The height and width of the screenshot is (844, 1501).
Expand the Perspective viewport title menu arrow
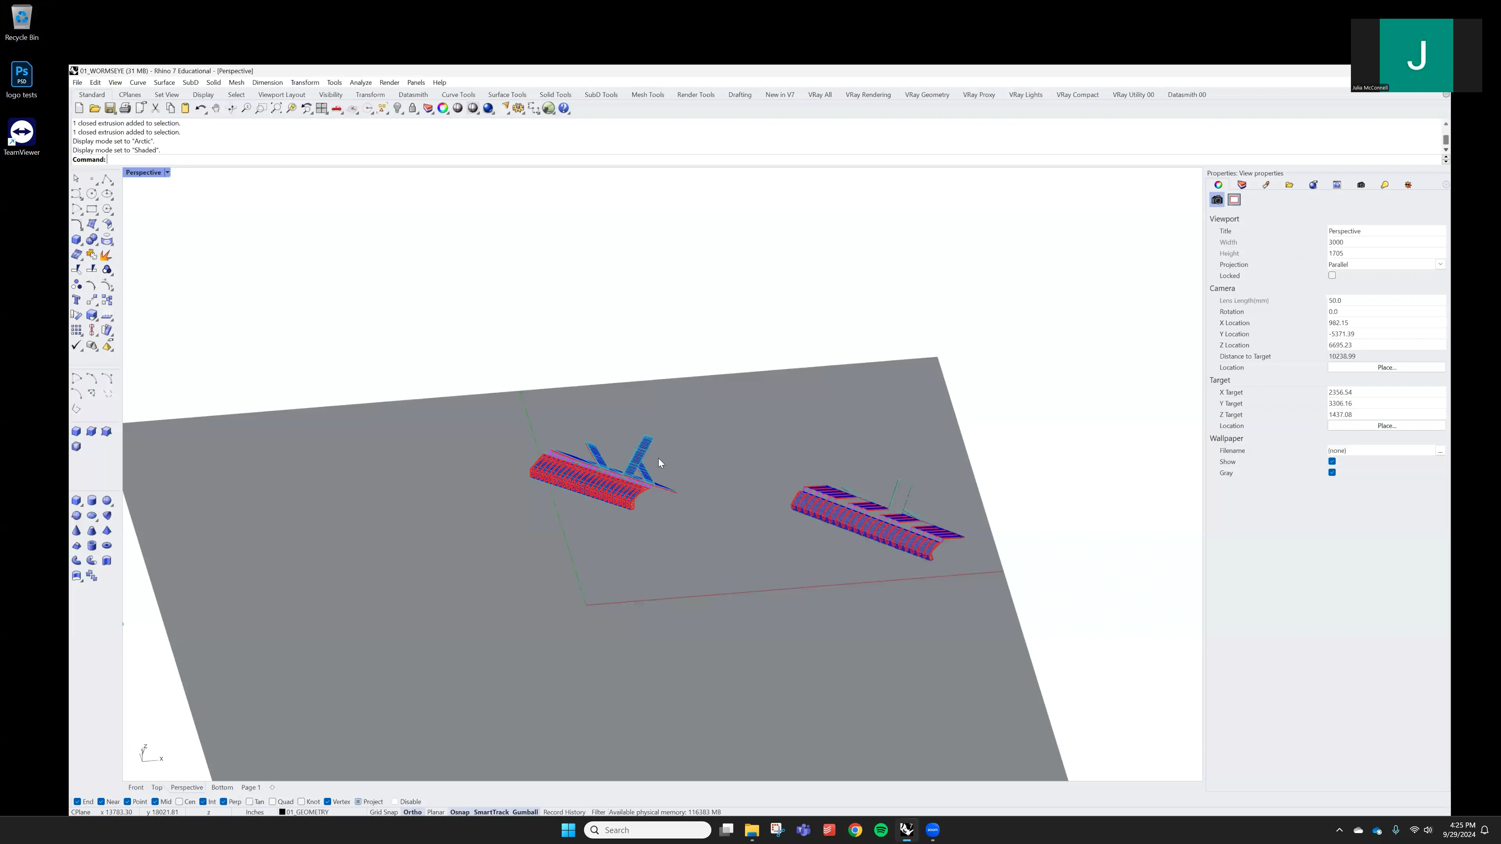[167, 172]
